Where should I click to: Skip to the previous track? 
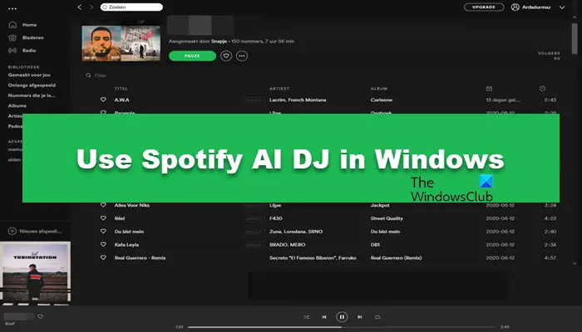tap(324, 317)
